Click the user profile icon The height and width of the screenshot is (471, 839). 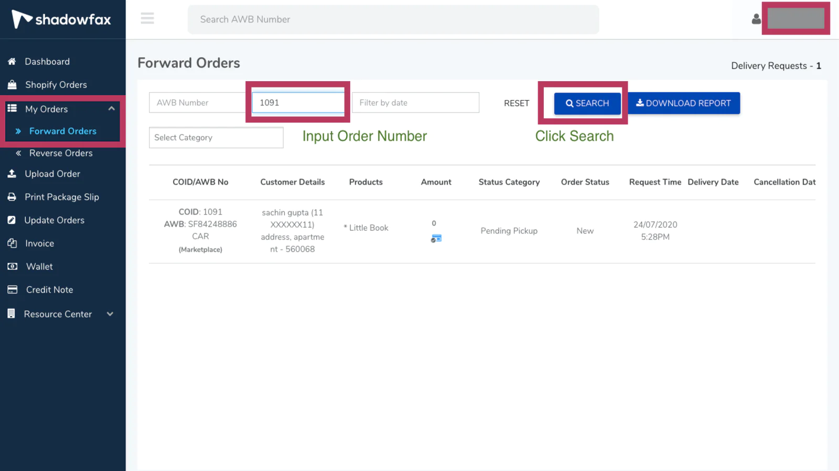click(756, 19)
